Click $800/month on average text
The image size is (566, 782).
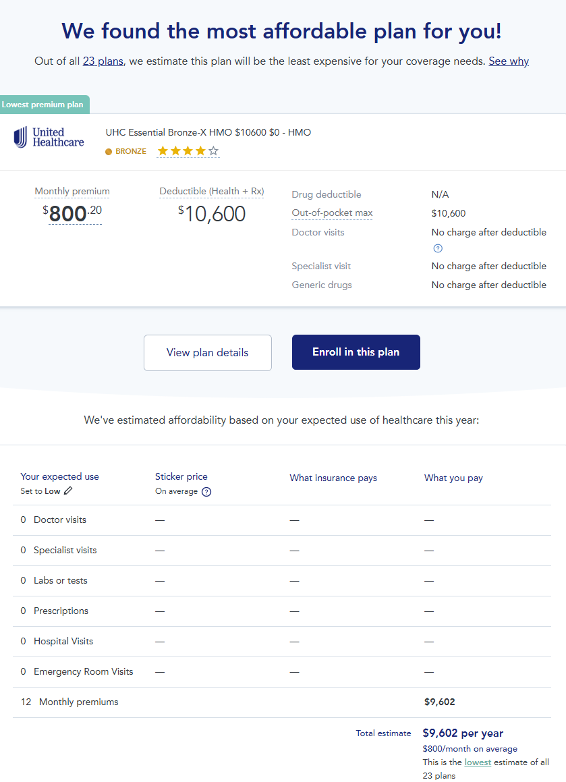(470, 749)
